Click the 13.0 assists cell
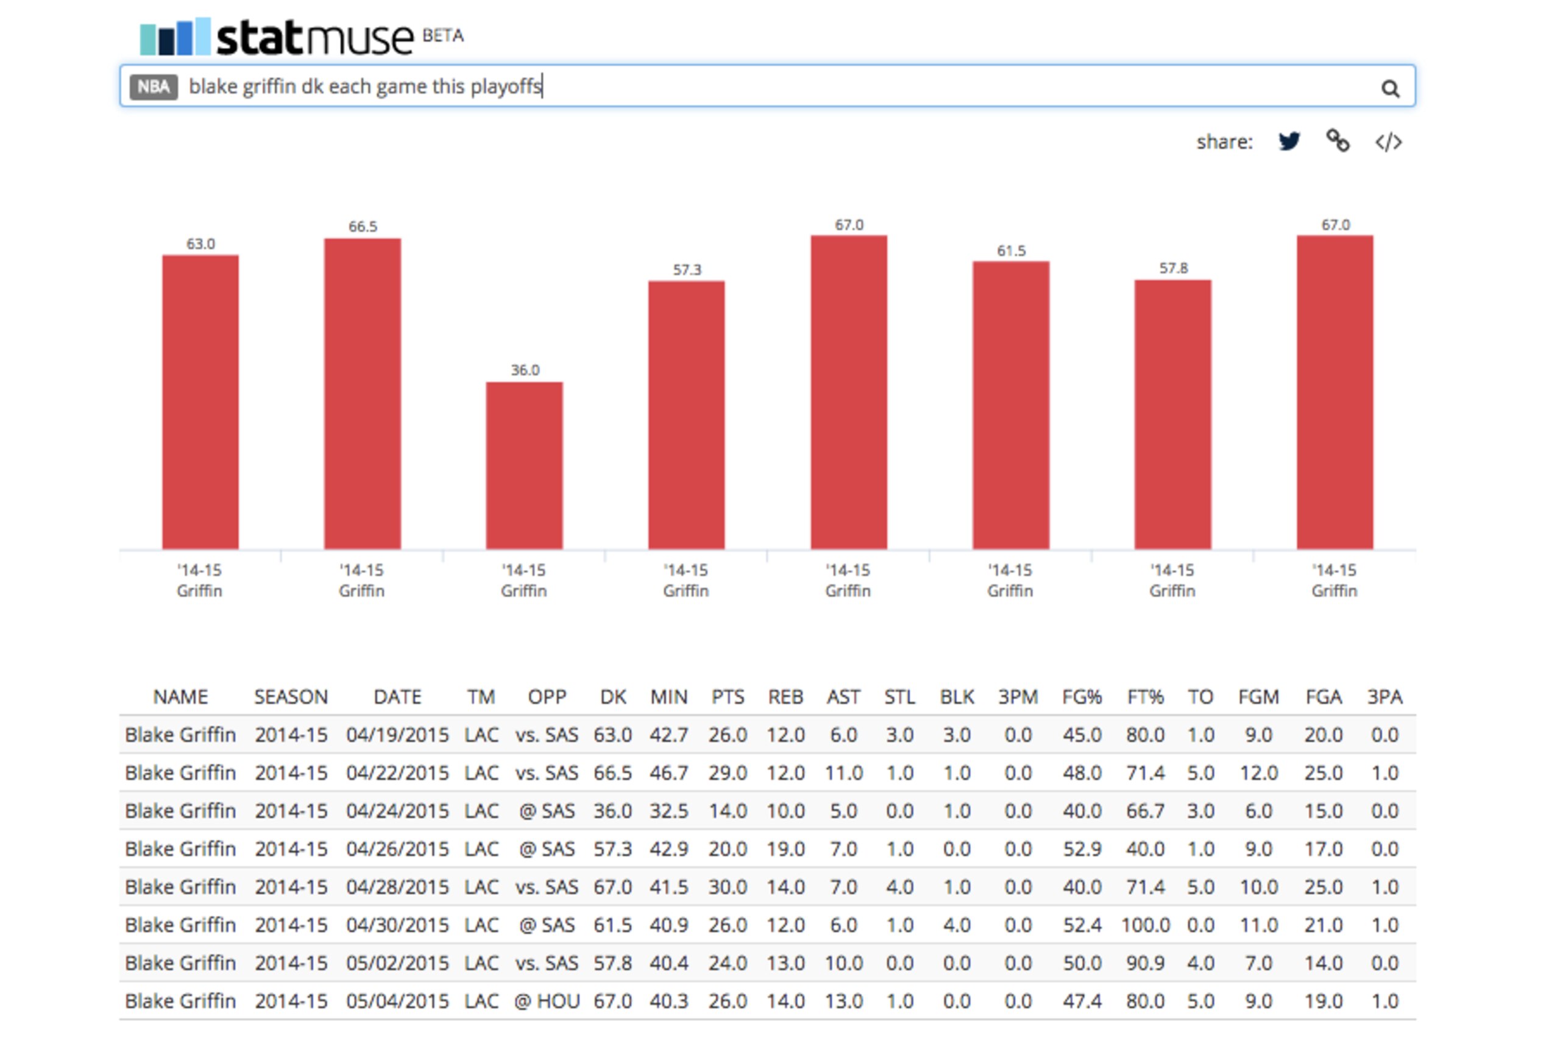 coord(843,1001)
